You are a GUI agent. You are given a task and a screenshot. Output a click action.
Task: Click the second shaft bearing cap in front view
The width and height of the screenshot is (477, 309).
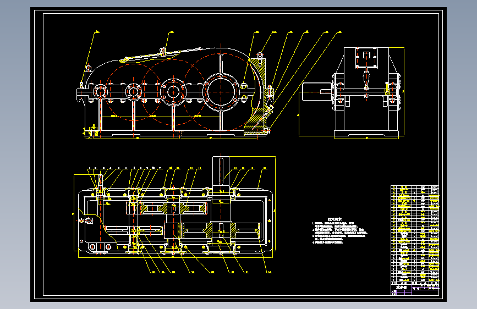[x=133, y=91]
